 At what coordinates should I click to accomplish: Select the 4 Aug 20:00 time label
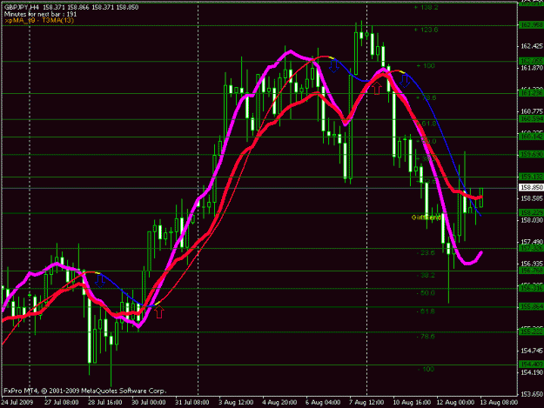279,403
